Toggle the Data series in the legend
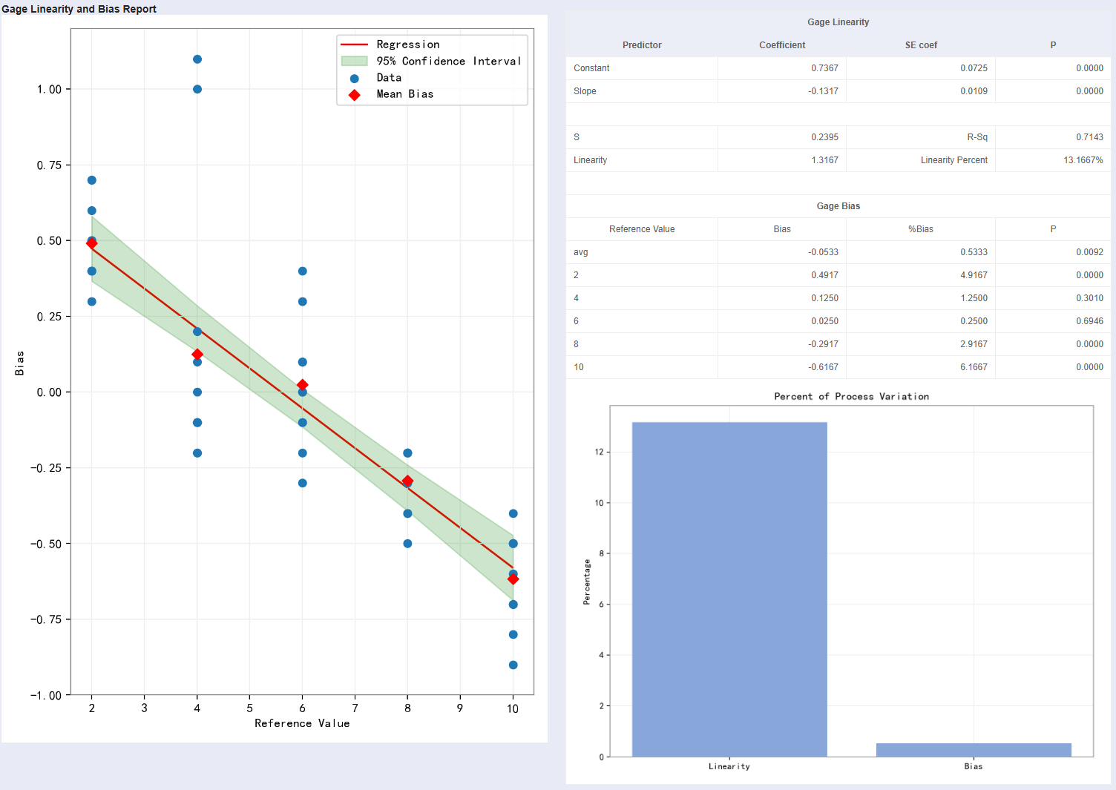Screen dimensions: 1116x790 tap(389, 77)
